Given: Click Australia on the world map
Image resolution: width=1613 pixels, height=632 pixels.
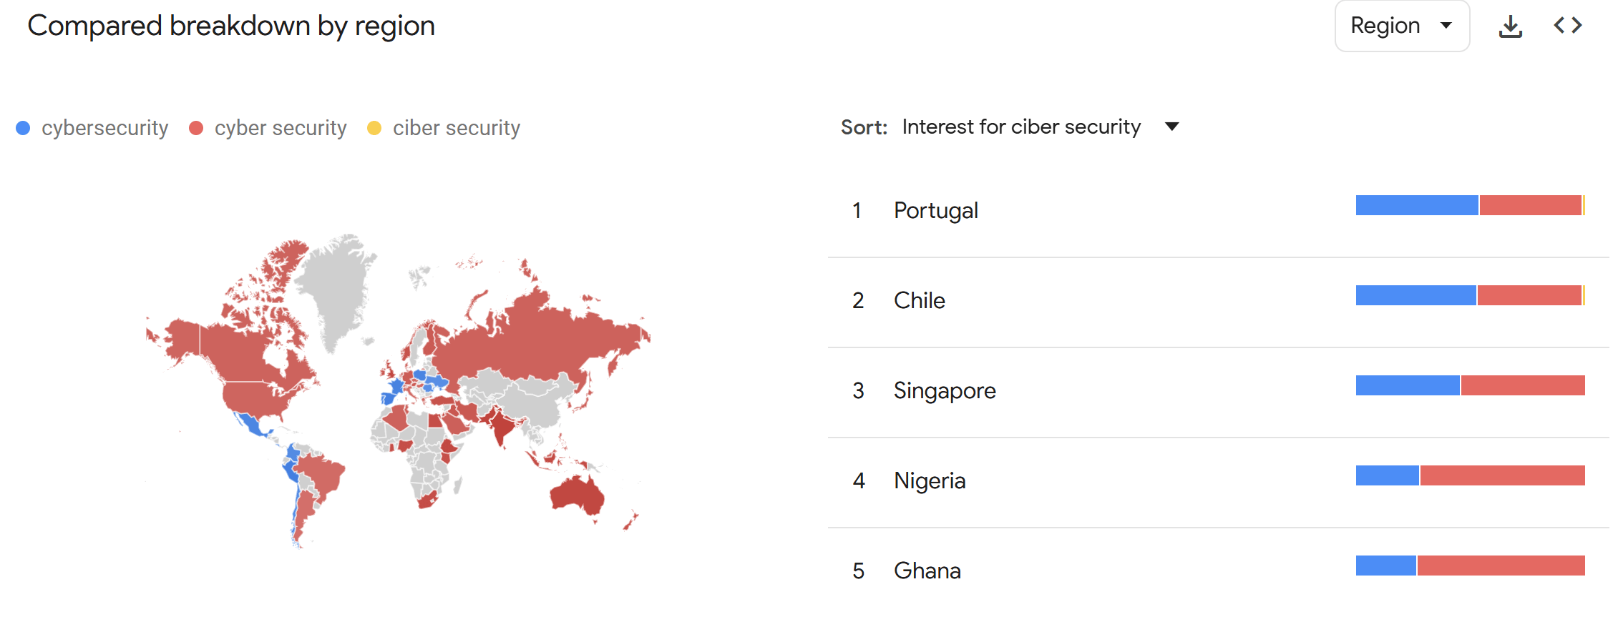Looking at the screenshot, I should (578, 493).
